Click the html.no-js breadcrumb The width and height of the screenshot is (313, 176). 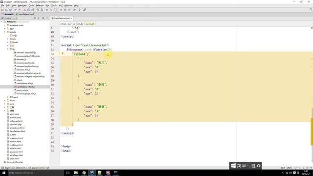[67, 24]
